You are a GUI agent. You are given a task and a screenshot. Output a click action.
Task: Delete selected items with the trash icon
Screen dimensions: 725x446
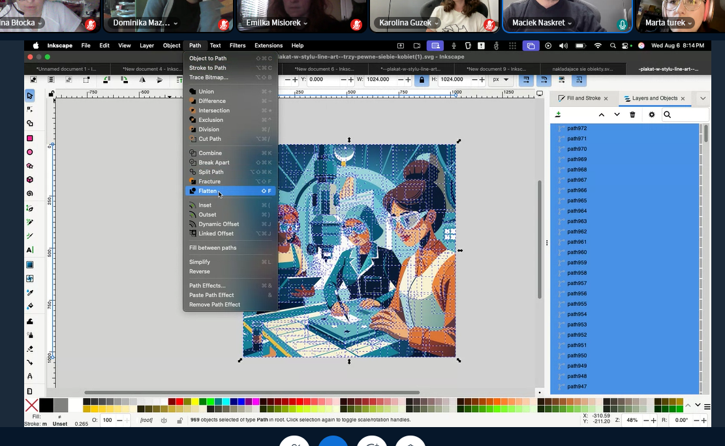point(632,115)
